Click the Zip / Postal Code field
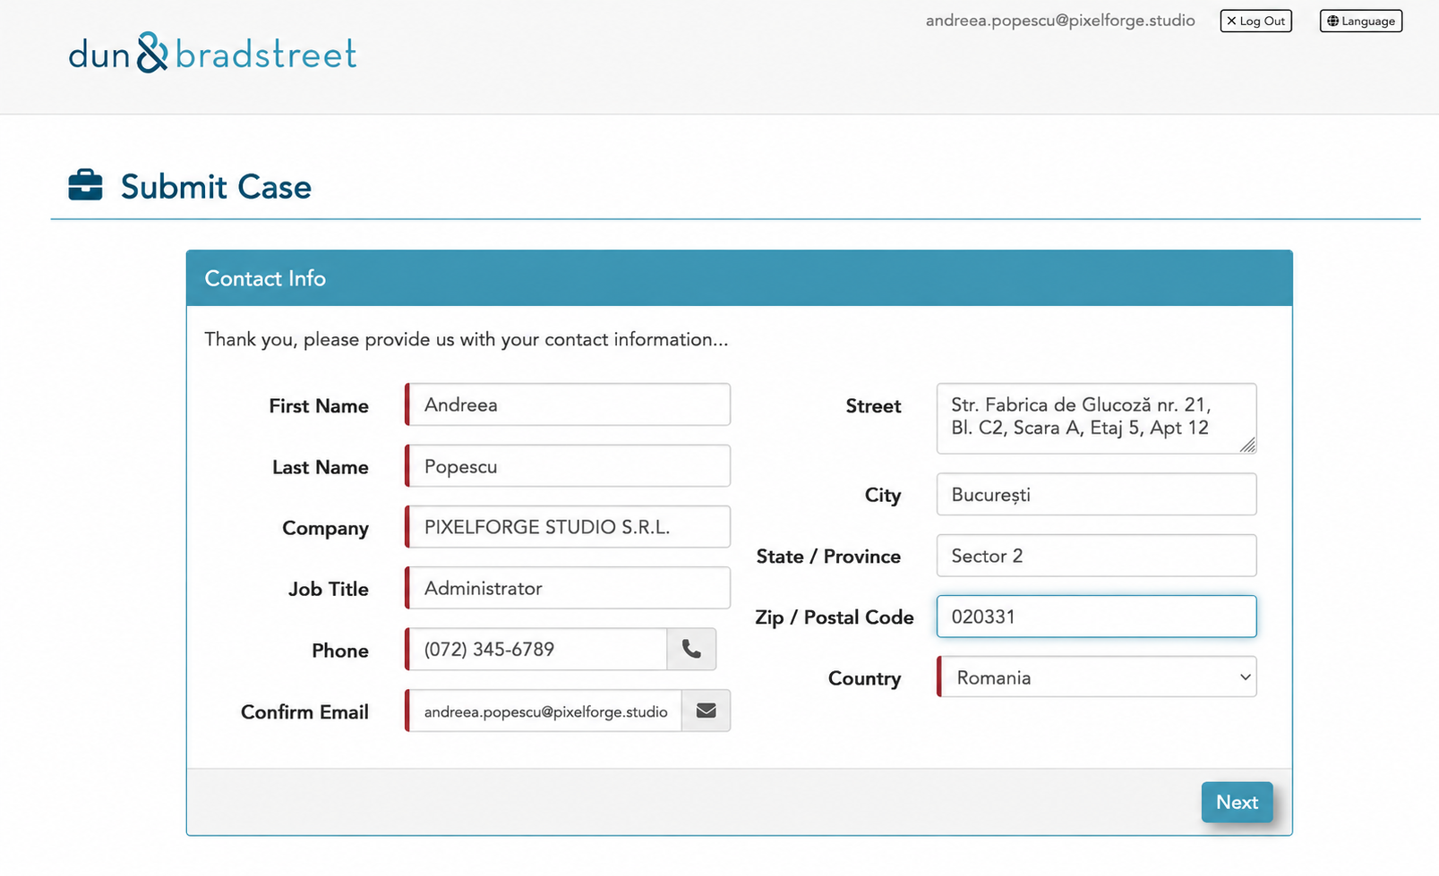 1096,617
